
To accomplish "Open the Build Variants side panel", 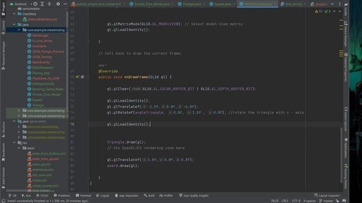I will point(3,178).
